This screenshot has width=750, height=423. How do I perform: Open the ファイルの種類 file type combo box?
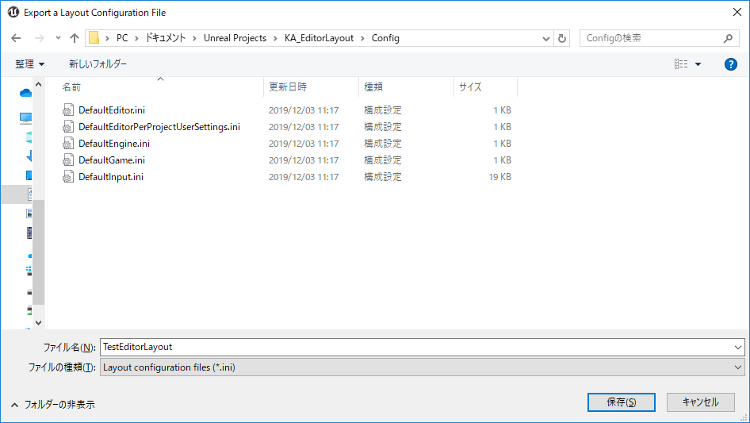423,367
